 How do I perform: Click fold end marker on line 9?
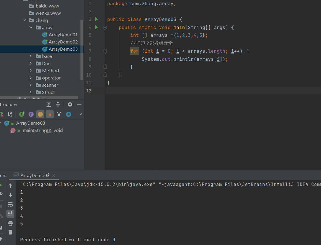[105, 67]
